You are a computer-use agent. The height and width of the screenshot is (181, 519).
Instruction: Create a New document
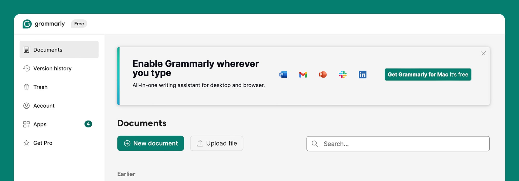151,143
